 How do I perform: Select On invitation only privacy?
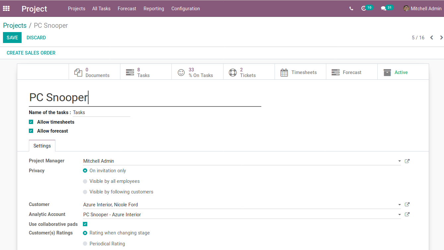pos(85,171)
